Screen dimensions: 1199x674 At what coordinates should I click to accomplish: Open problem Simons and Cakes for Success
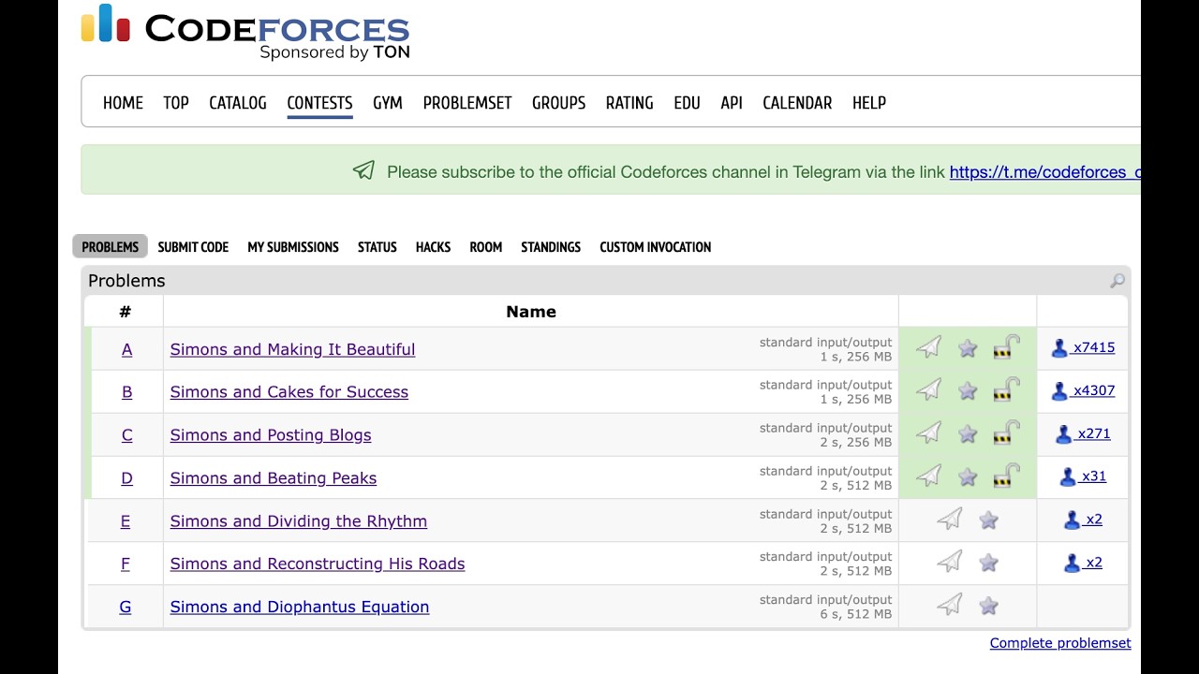pos(289,392)
